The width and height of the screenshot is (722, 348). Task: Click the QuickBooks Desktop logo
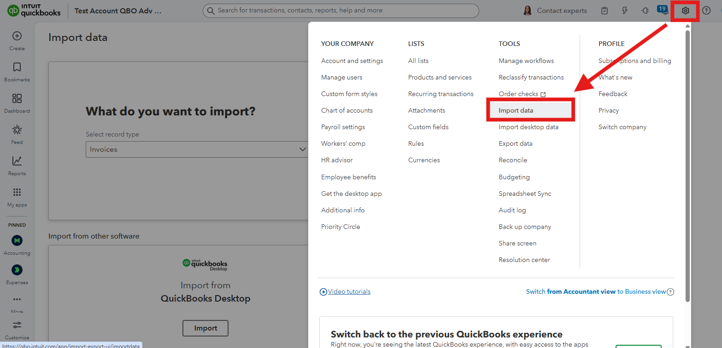205,264
